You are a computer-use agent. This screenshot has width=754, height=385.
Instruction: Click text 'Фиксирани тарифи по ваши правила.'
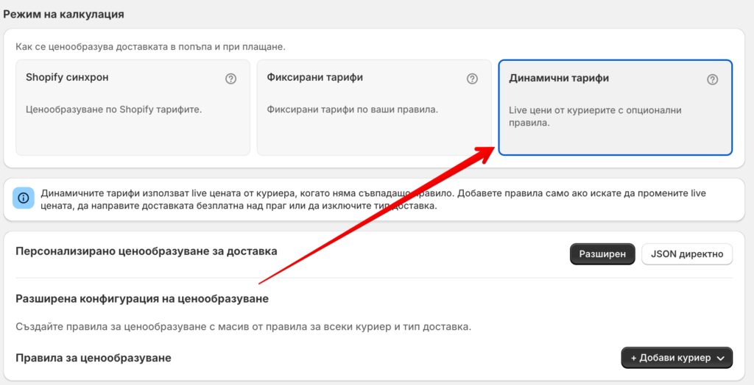(352, 109)
